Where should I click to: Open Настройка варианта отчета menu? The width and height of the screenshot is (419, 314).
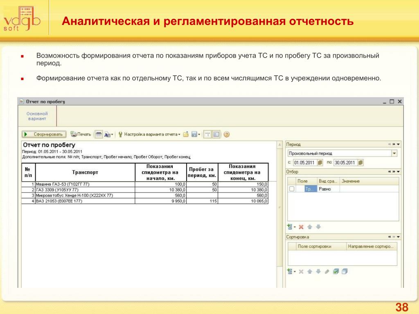[152, 134]
